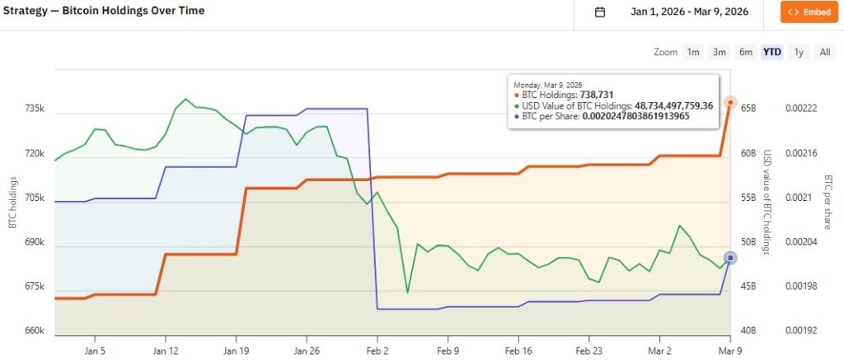Open the Jan 1 – Mar 9, 2026 date picker
Image resolution: width=844 pixels, height=363 pixels.
tap(689, 12)
